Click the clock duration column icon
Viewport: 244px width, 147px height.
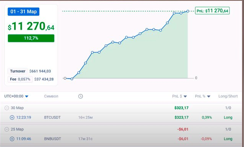click(81, 96)
